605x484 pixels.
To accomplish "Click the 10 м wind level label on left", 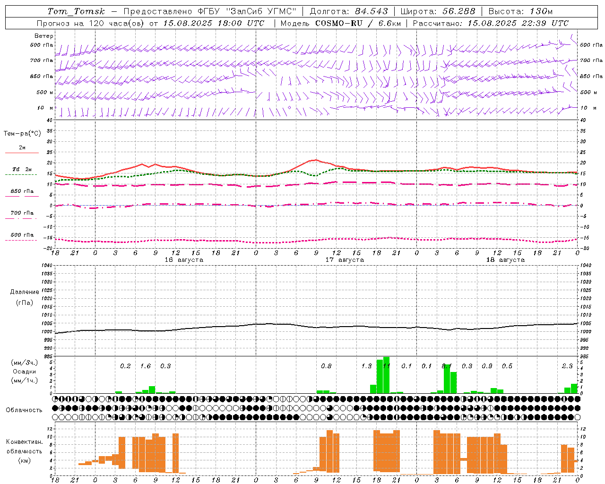I will (45, 108).
